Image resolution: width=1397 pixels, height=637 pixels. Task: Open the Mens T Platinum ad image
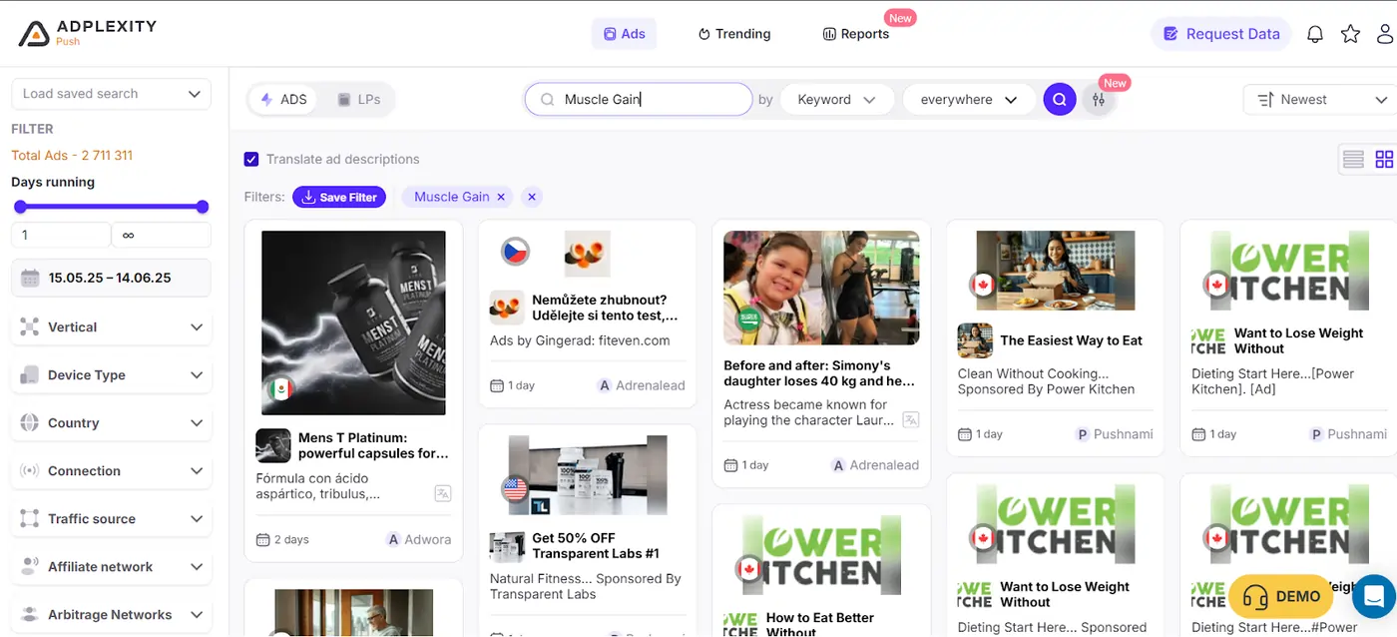coord(353,322)
